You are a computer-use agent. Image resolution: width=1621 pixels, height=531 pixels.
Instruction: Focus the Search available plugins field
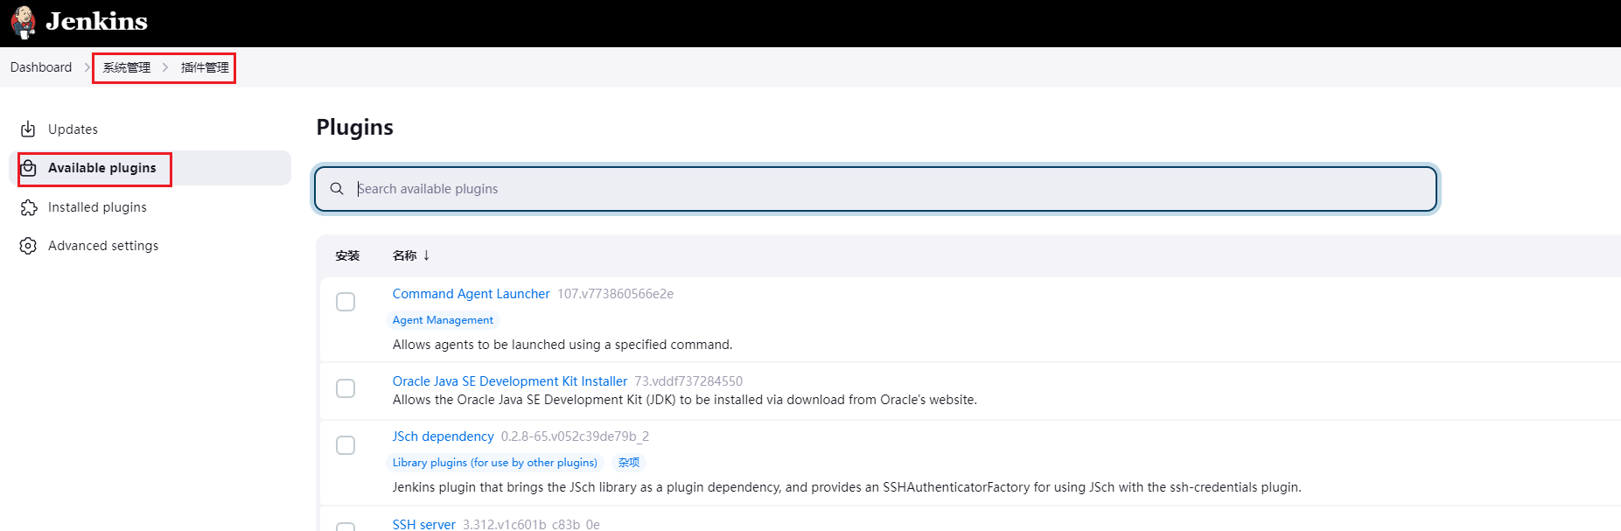click(x=875, y=189)
